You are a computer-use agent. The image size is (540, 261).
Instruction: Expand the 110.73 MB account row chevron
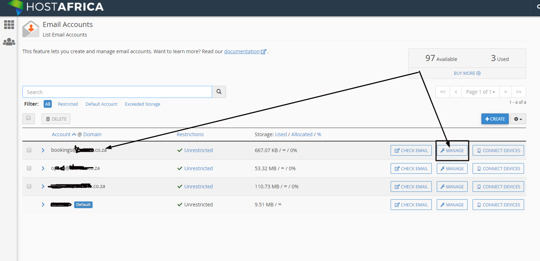point(43,187)
